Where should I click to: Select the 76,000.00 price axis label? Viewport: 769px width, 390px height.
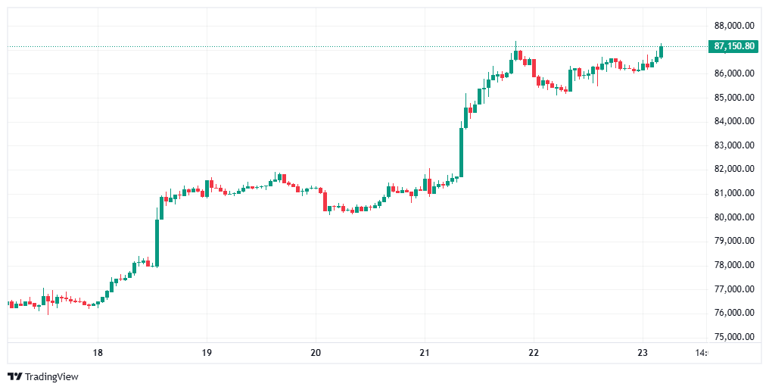pyautogui.click(x=734, y=313)
